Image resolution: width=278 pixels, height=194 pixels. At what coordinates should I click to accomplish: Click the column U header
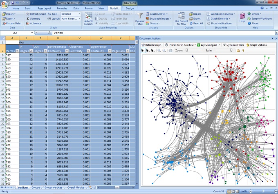[x=58, y=38]
